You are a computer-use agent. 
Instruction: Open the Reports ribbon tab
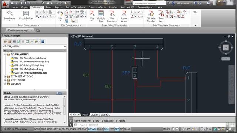[x=59, y=7]
